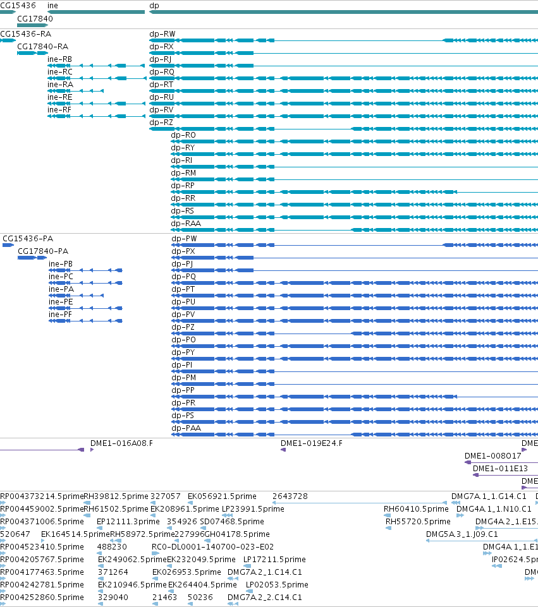Image resolution: width=538 pixels, height=607 pixels.
Task: Click transcript dp-RX
Action: click(x=161, y=47)
